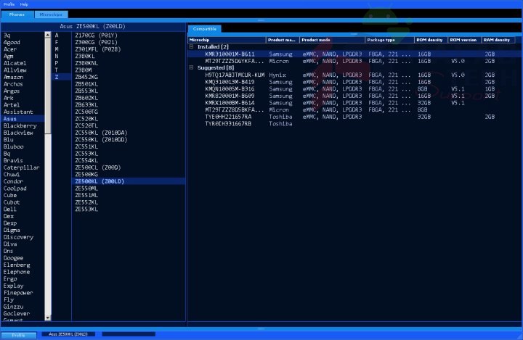Select suggested chip KMQN10006M-B316
523x340 pixels.
(x=354, y=89)
